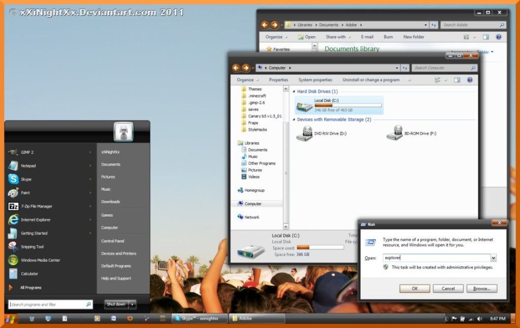Click the Shut down button
Screen dimensions: 520x328
pos(116,304)
